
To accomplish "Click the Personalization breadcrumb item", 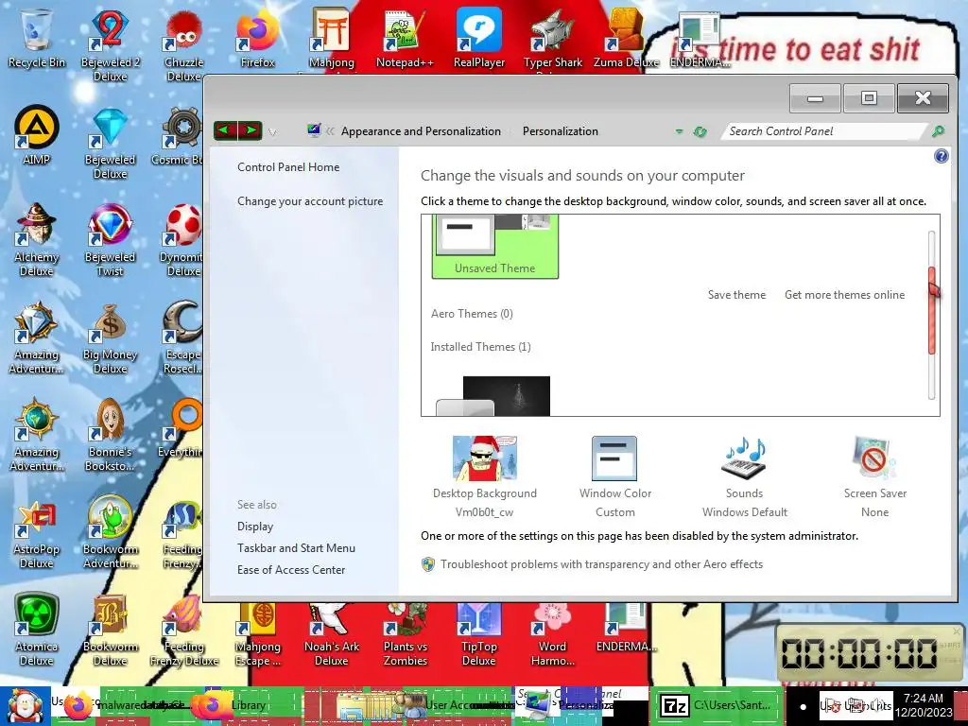I will click(560, 130).
